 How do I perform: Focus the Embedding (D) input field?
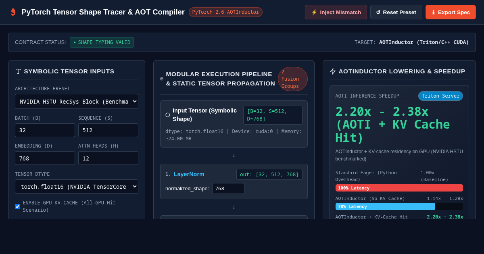[x=45, y=158]
